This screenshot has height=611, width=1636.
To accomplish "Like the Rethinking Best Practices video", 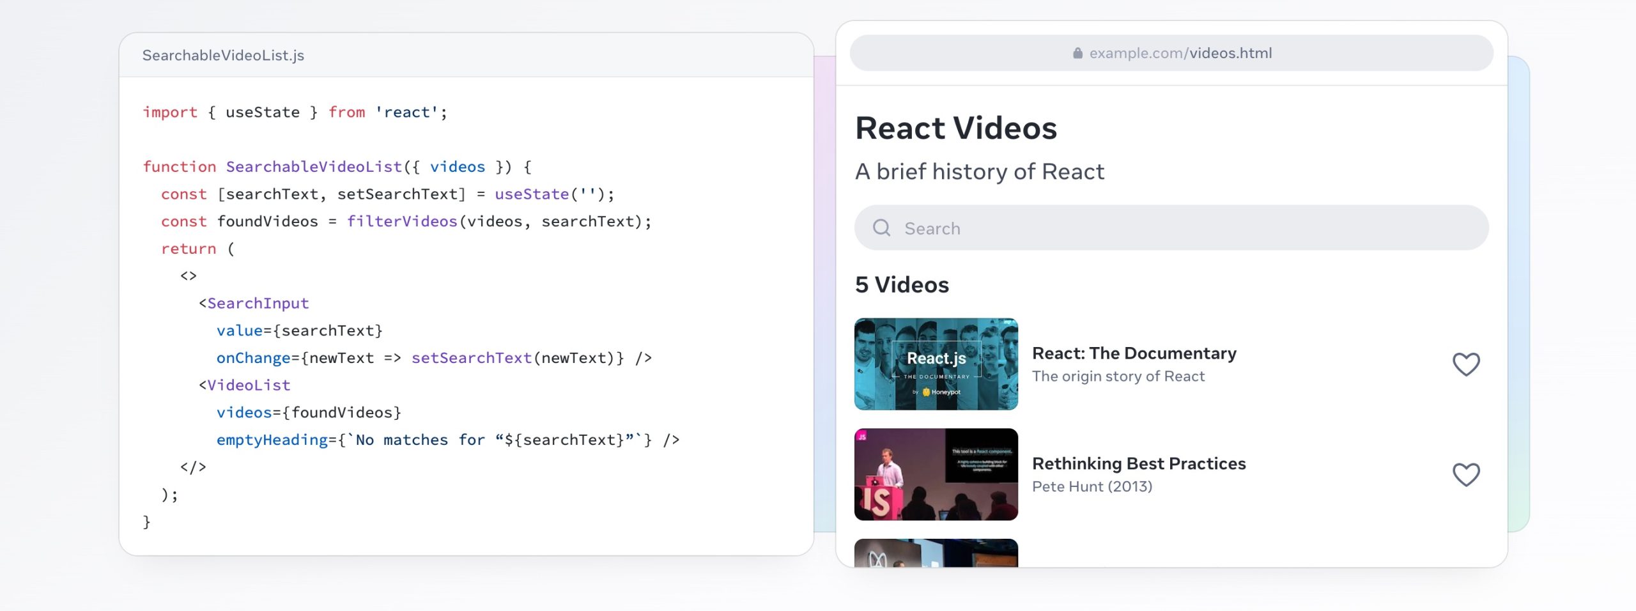I will pyautogui.click(x=1466, y=474).
